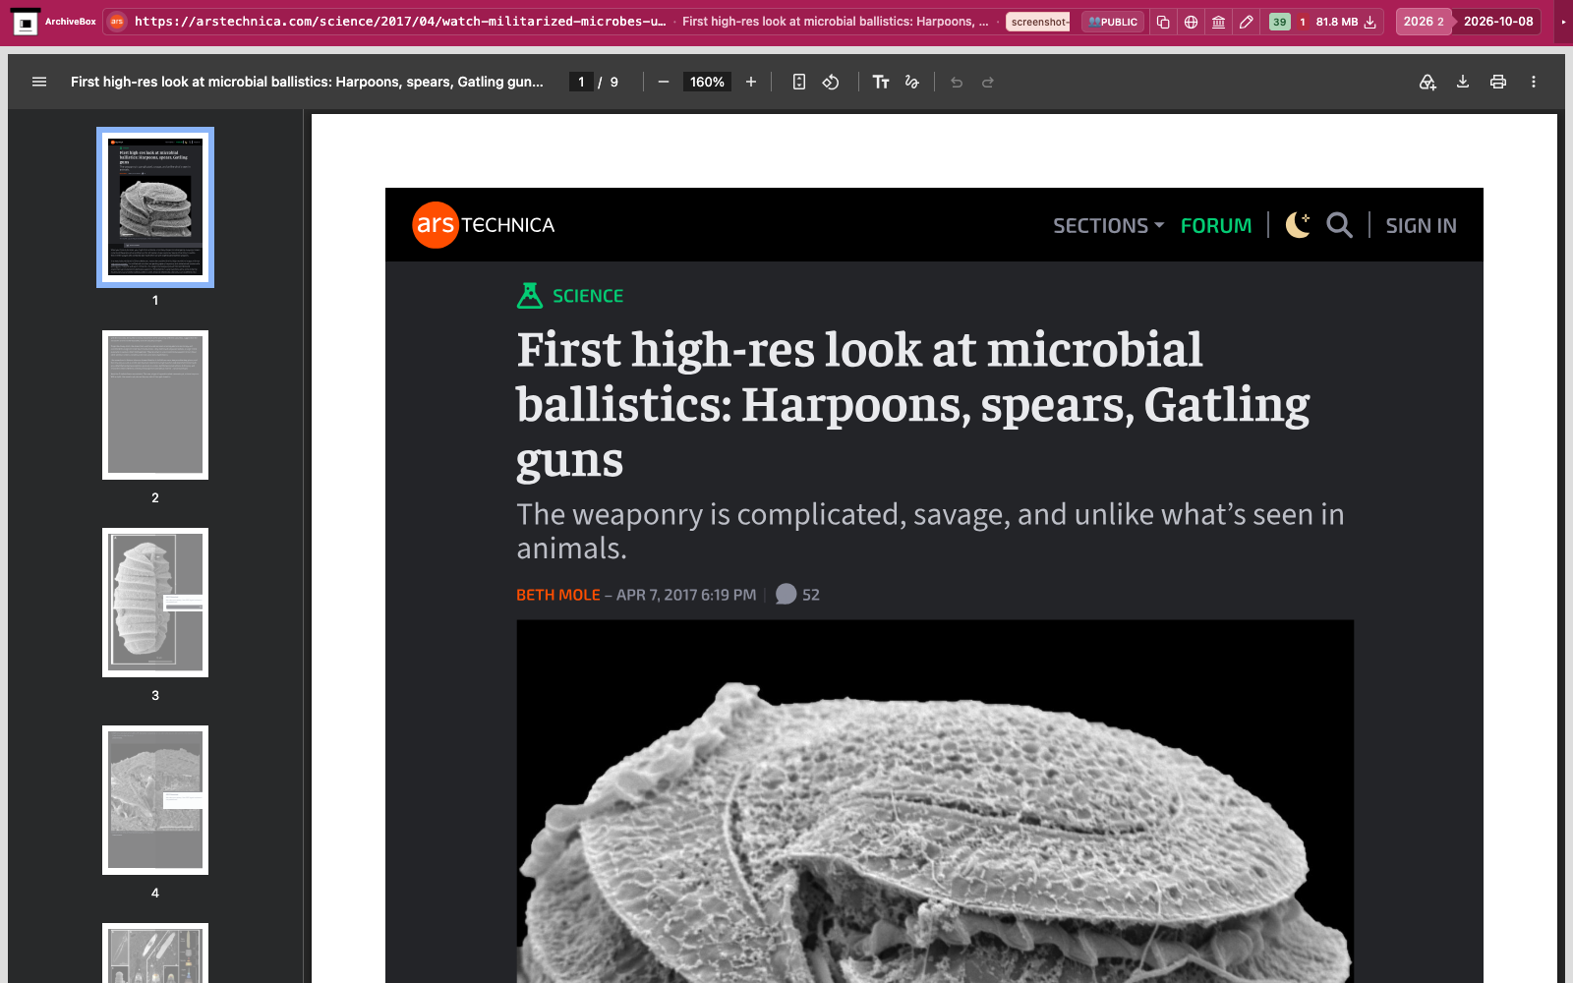Select the add text annotation tool
Image resolution: width=1573 pixels, height=983 pixels.
pos(881,82)
